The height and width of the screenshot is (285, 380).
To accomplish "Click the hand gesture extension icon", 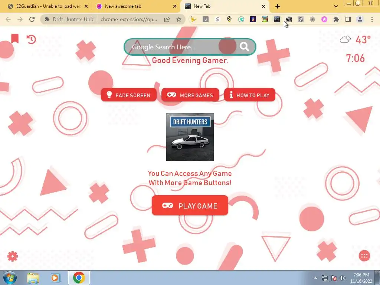I will click(301, 19).
